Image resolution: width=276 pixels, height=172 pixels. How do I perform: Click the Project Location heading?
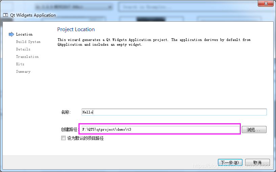[76, 29]
